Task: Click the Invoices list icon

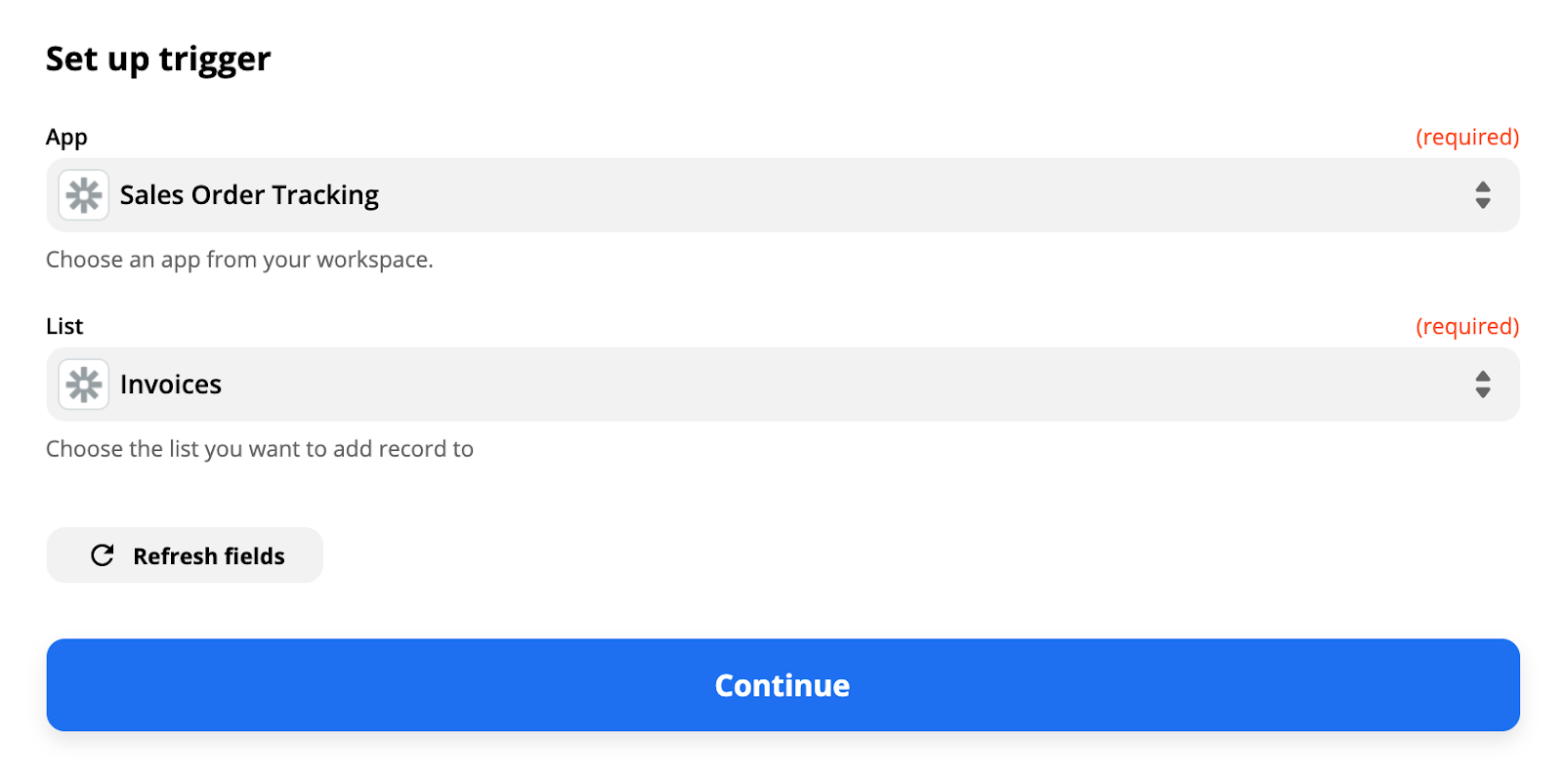Action: coord(84,385)
